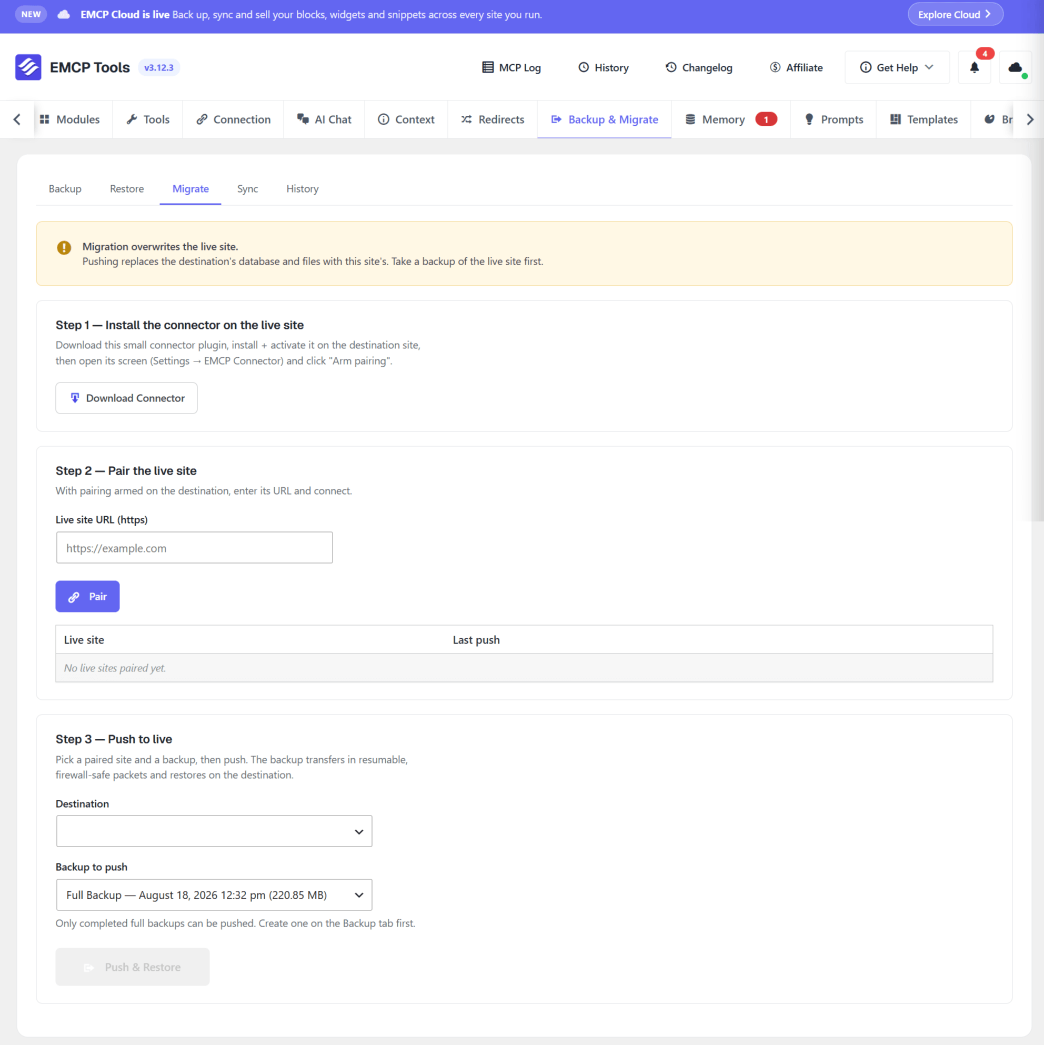The height and width of the screenshot is (1045, 1044).
Task: Focus the Live site URL field
Action: [194, 547]
